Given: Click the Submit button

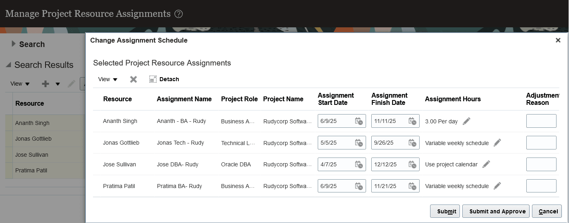Looking at the screenshot, I should 445,211.
